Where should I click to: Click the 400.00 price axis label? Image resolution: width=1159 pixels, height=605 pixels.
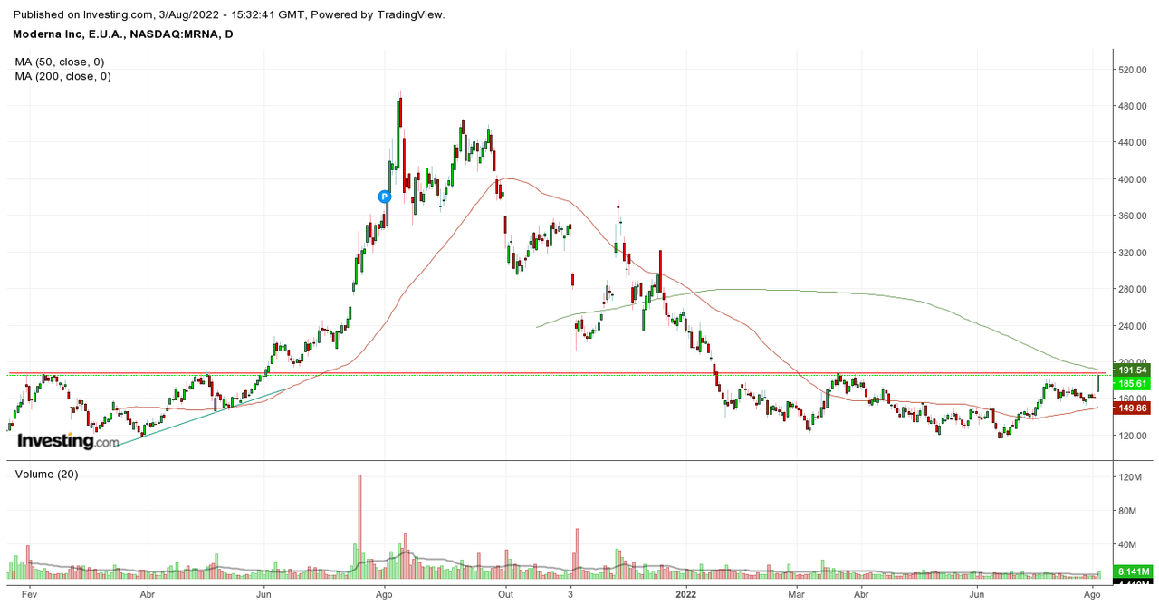(1134, 179)
